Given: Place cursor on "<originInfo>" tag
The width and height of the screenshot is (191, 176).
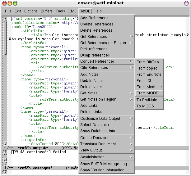Looking at the screenshot, I should [x=33, y=140].
